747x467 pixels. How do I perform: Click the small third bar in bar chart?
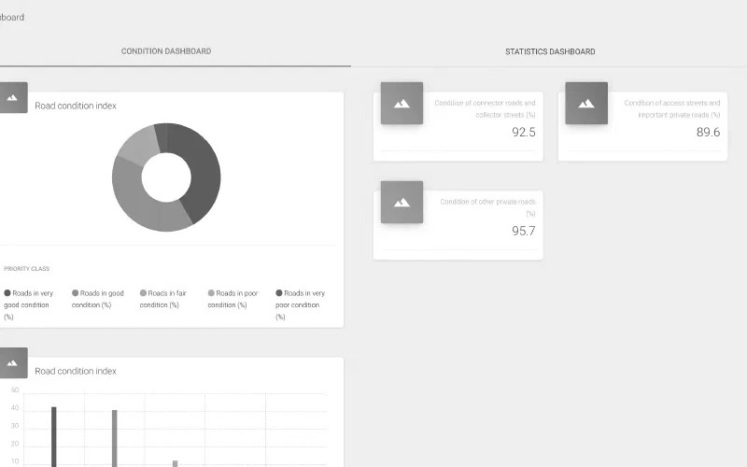(x=175, y=463)
